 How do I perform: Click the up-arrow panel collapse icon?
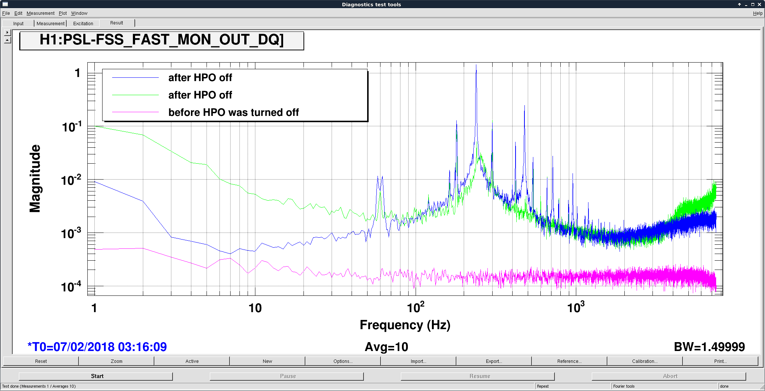(x=7, y=40)
